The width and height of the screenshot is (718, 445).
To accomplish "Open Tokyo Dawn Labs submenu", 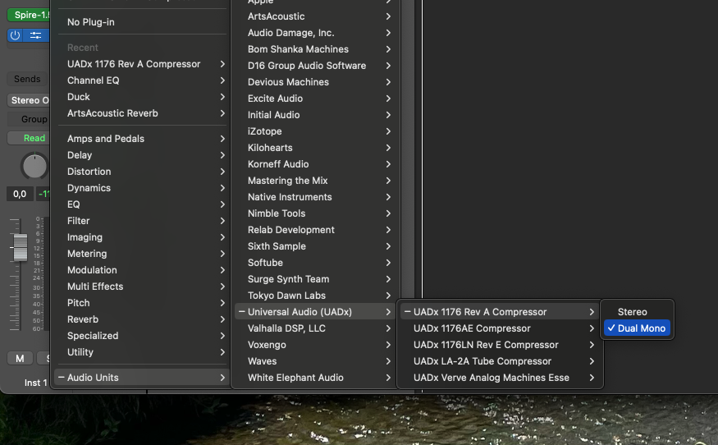I will point(315,296).
